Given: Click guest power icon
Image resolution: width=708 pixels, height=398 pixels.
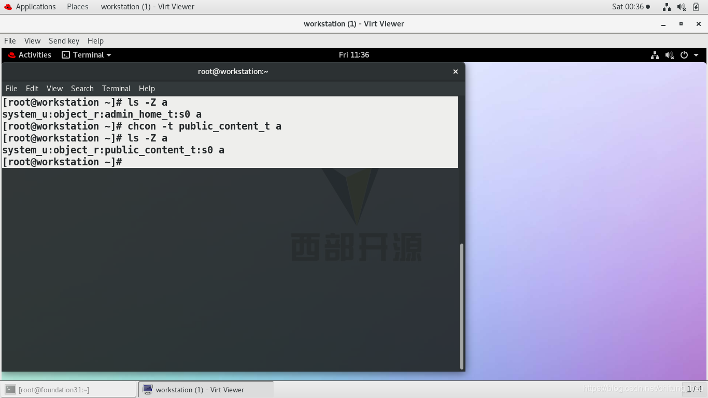Looking at the screenshot, I should [x=684, y=55].
